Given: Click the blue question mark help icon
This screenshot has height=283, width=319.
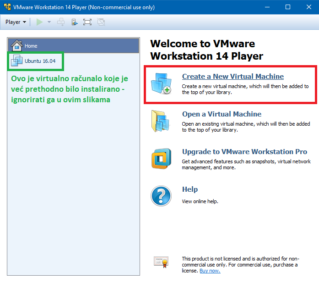Looking at the screenshot, I should click(161, 196).
